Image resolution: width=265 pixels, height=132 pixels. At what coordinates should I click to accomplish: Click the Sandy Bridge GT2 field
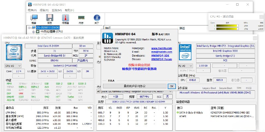pos(226,56)
